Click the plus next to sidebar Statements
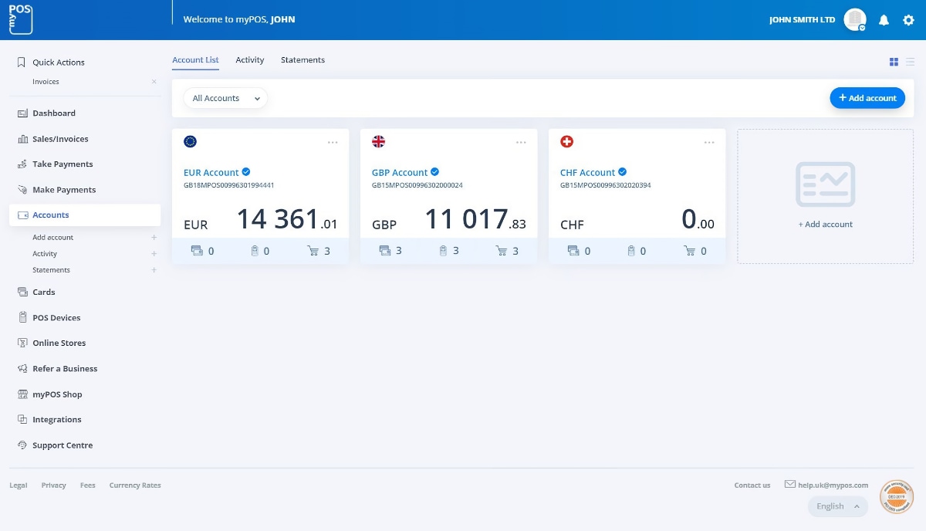This screenshot has width=926, height=531. tap(154, 270)
